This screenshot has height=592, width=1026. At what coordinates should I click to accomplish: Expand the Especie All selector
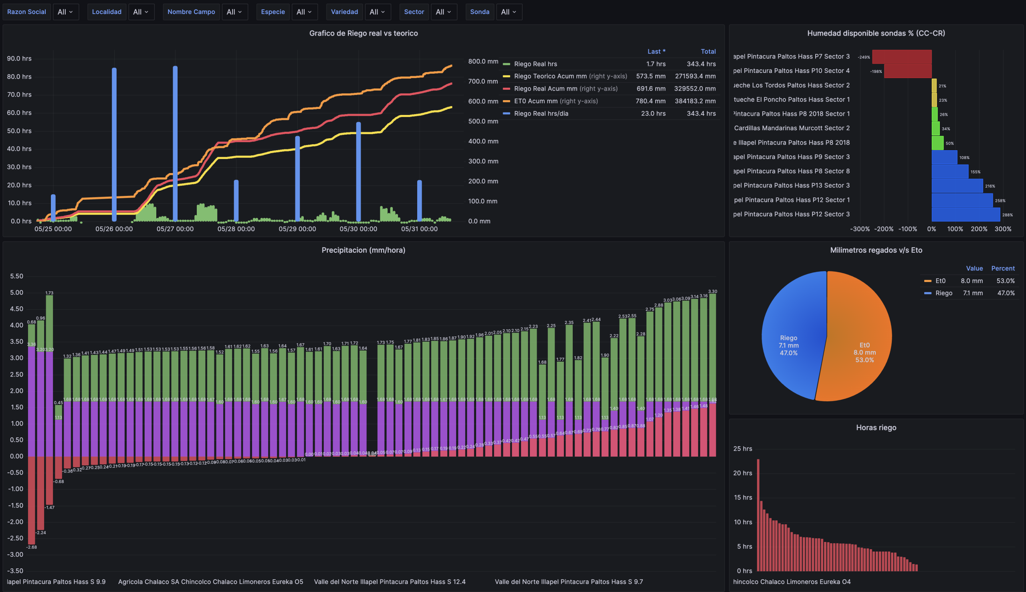[304, 12]
